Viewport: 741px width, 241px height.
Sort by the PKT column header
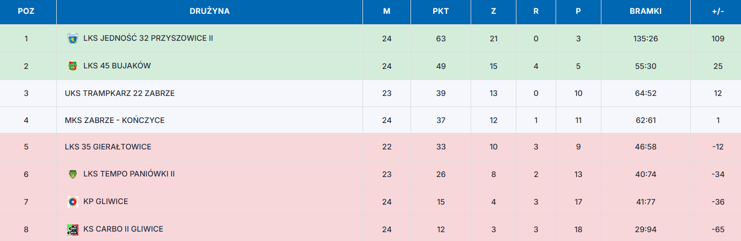pyautogui.click(x=441, y=11)
